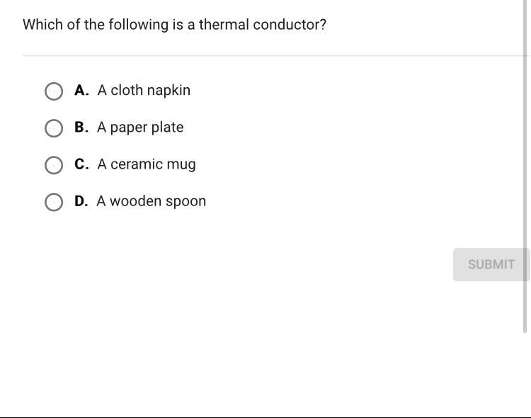The width and height of the screenshot is (531, 418).
Task: Pick the "A paper plate" answer text
Action: [x=140, y=128]
